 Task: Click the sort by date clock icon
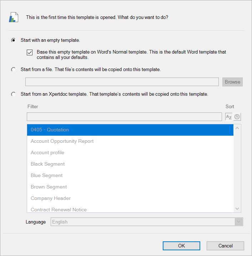click(x=237, y=117)
